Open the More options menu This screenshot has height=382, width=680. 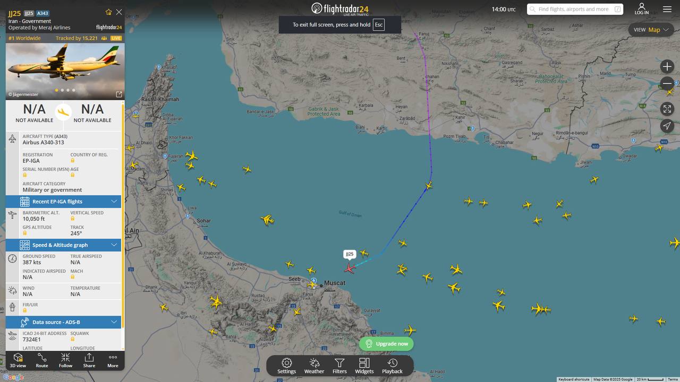click(113, 360)
